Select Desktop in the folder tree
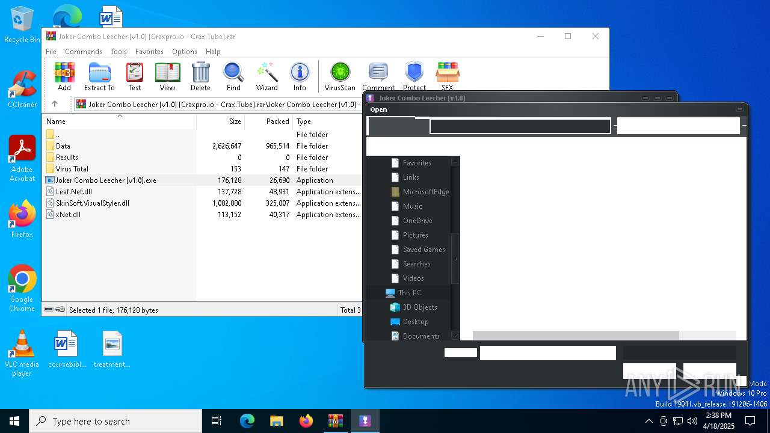This screenshot has width=770, height=433. 416,322
